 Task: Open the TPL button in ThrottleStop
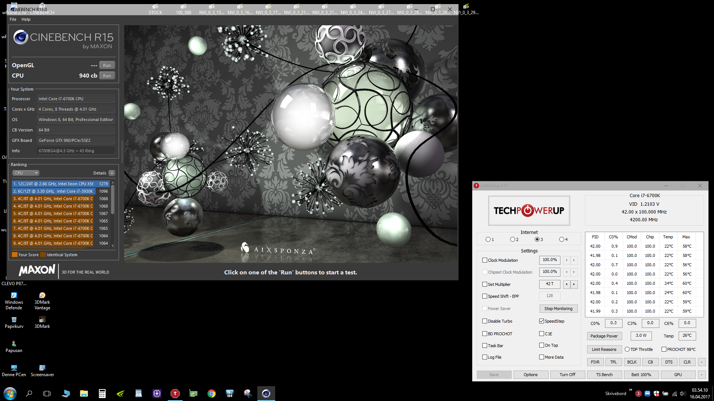coord(613,362)
